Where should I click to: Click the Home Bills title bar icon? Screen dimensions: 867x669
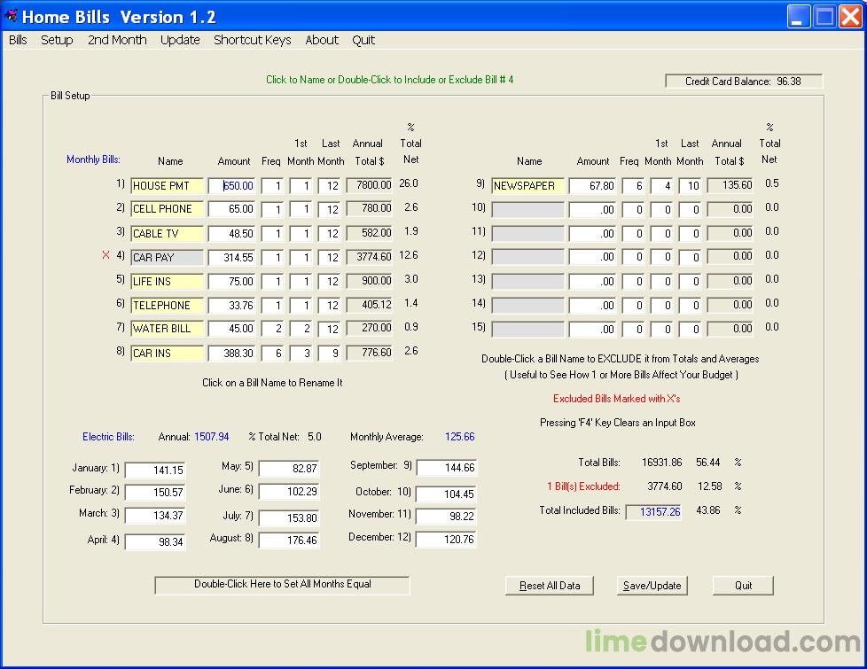pyautogui.click(x=11, y=16)
